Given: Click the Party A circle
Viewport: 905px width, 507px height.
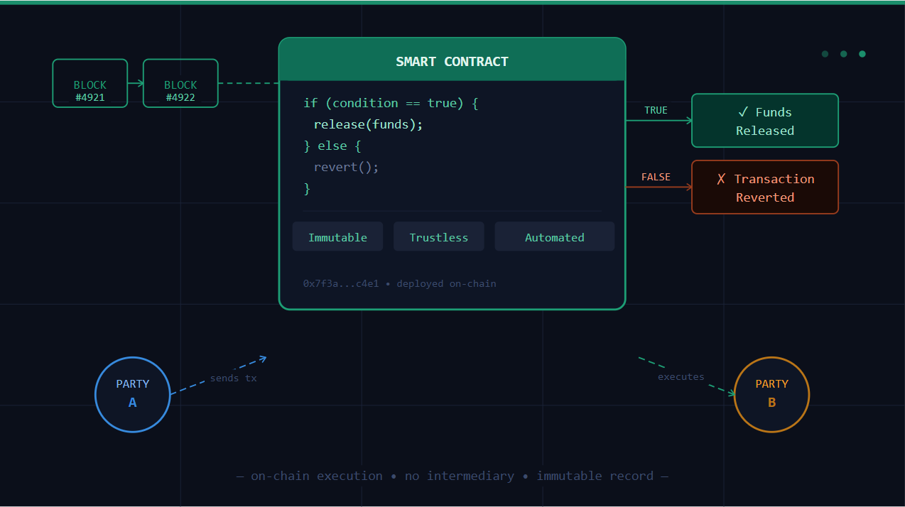Looking at the screenshot, I should (x=133, y=394).
